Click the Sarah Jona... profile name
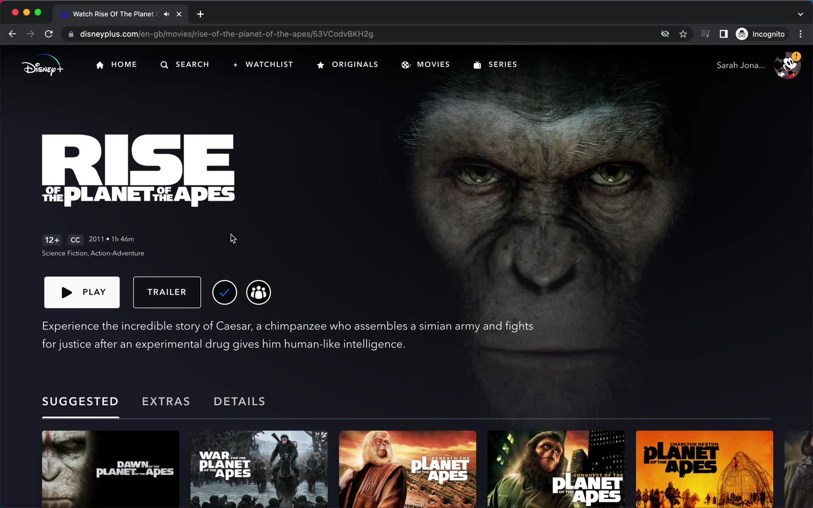 (x=741, y=65)
